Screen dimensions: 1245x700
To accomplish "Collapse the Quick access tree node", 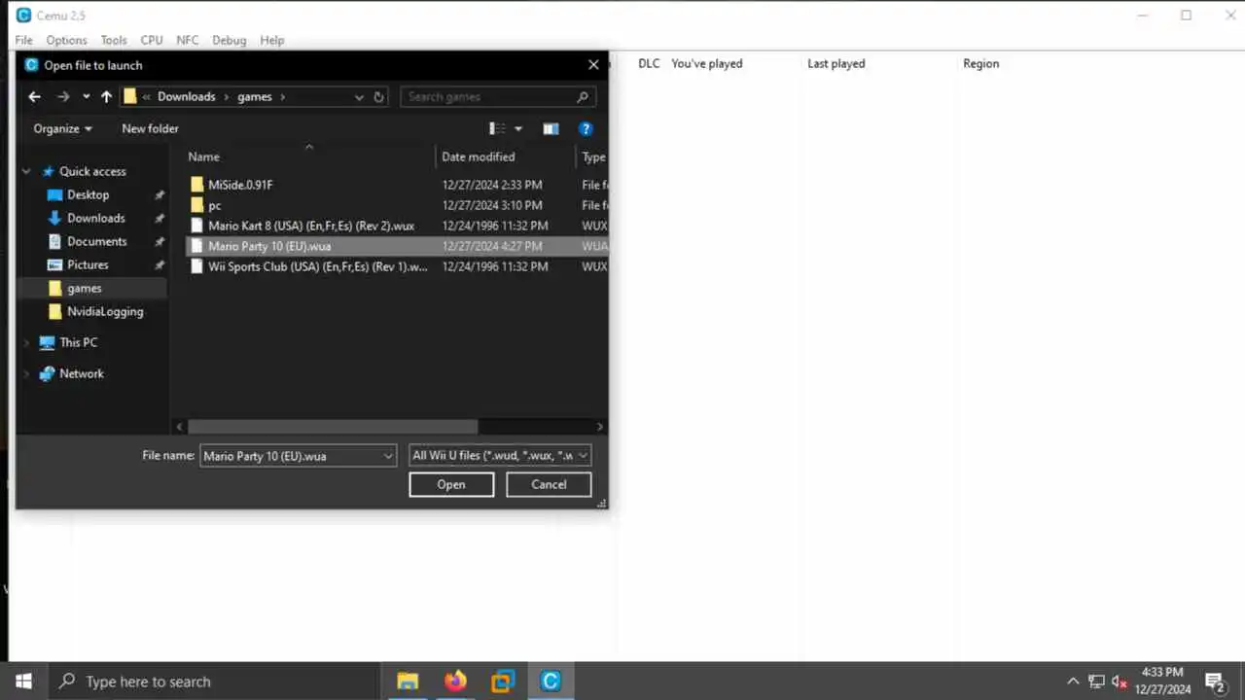I will coord(26,171).
